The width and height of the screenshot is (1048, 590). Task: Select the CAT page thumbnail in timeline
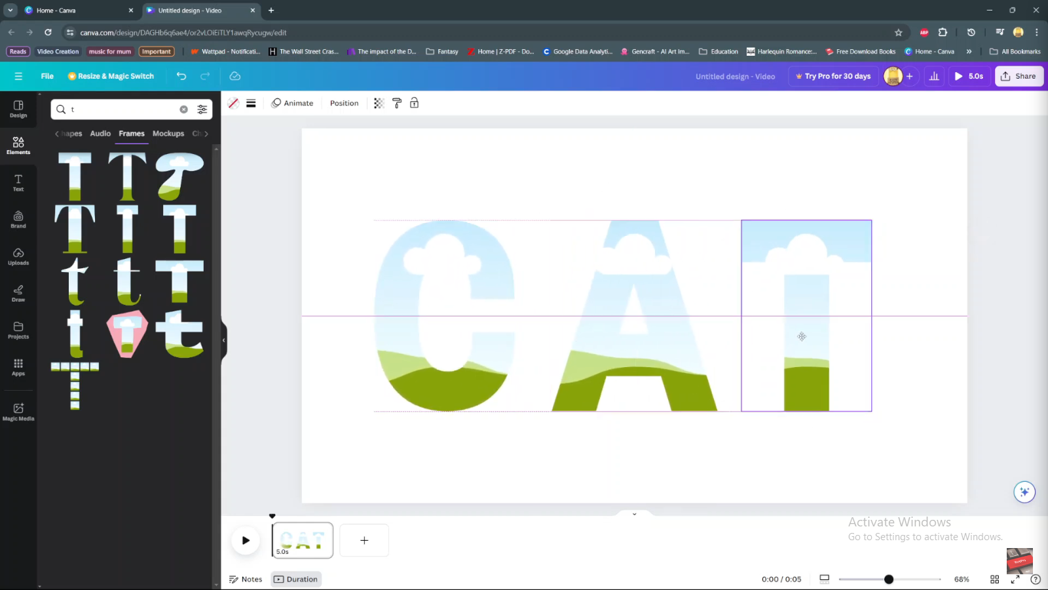point(303,540)
